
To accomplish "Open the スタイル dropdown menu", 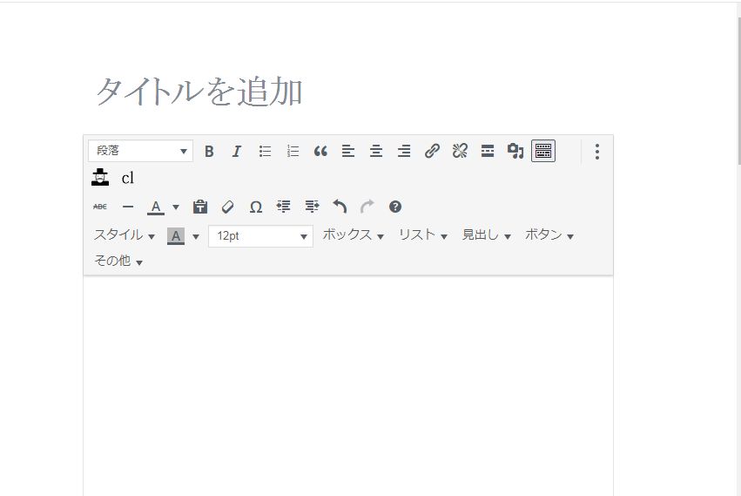I will tap(125, 235).
